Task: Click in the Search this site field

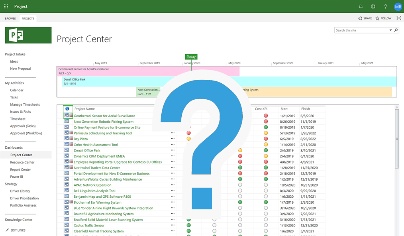Action: (x=361, y=30)
